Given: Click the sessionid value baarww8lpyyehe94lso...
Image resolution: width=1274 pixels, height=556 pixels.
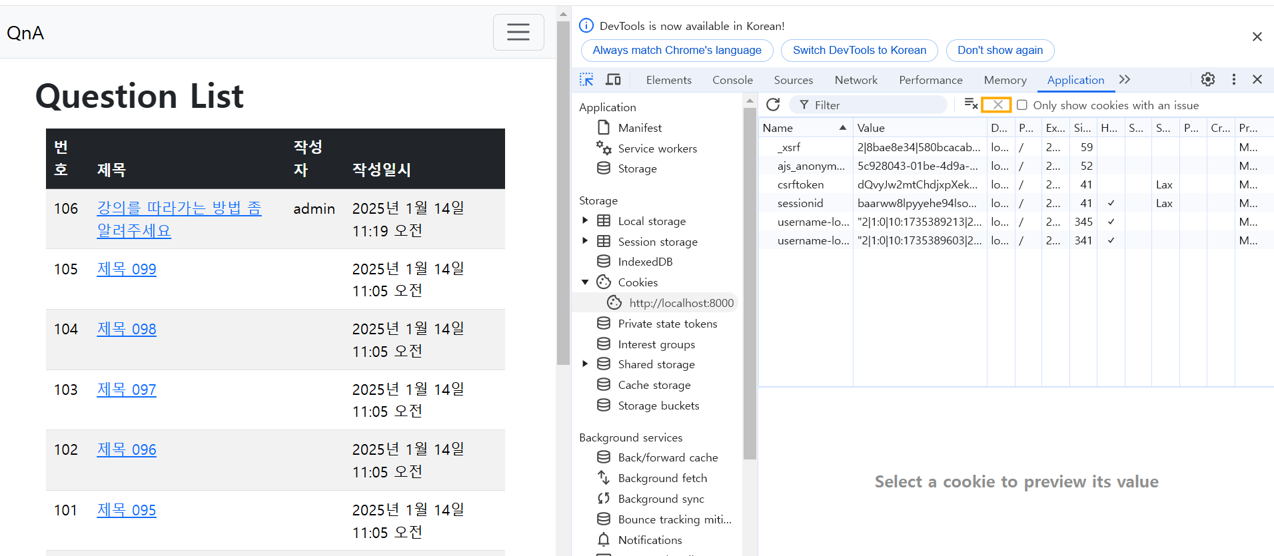Looking at the screenshot, I should coord(917,203).
